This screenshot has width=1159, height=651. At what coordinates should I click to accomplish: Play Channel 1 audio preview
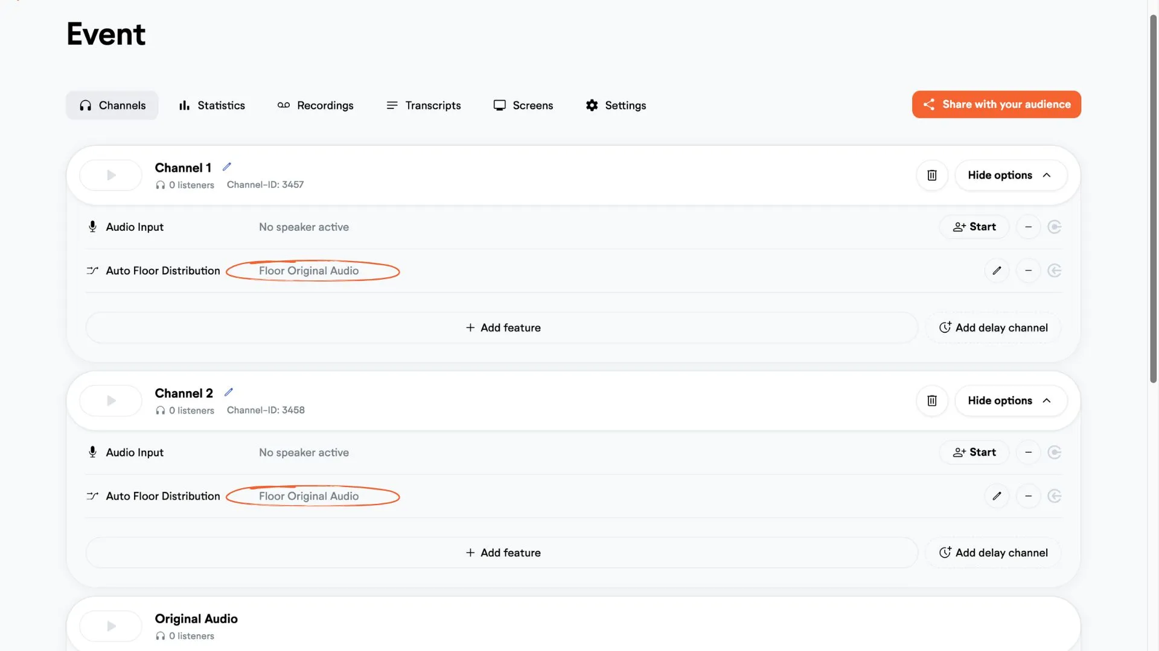click(x=111, y=175)
